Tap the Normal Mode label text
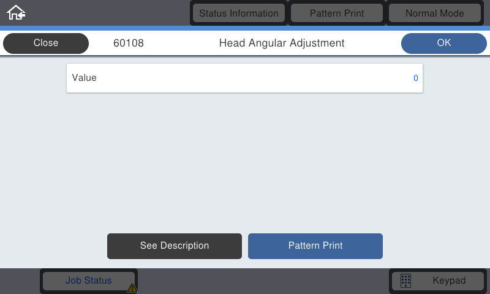The image size is (490, 294). click(435, 13)
